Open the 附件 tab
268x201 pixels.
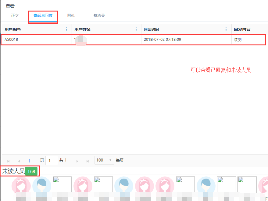click(x=71, y=16)
